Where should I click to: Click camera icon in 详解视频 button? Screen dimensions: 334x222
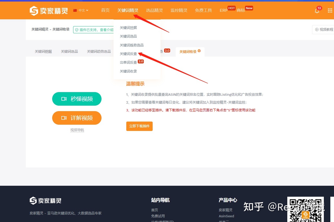click(x=64, y=118)
